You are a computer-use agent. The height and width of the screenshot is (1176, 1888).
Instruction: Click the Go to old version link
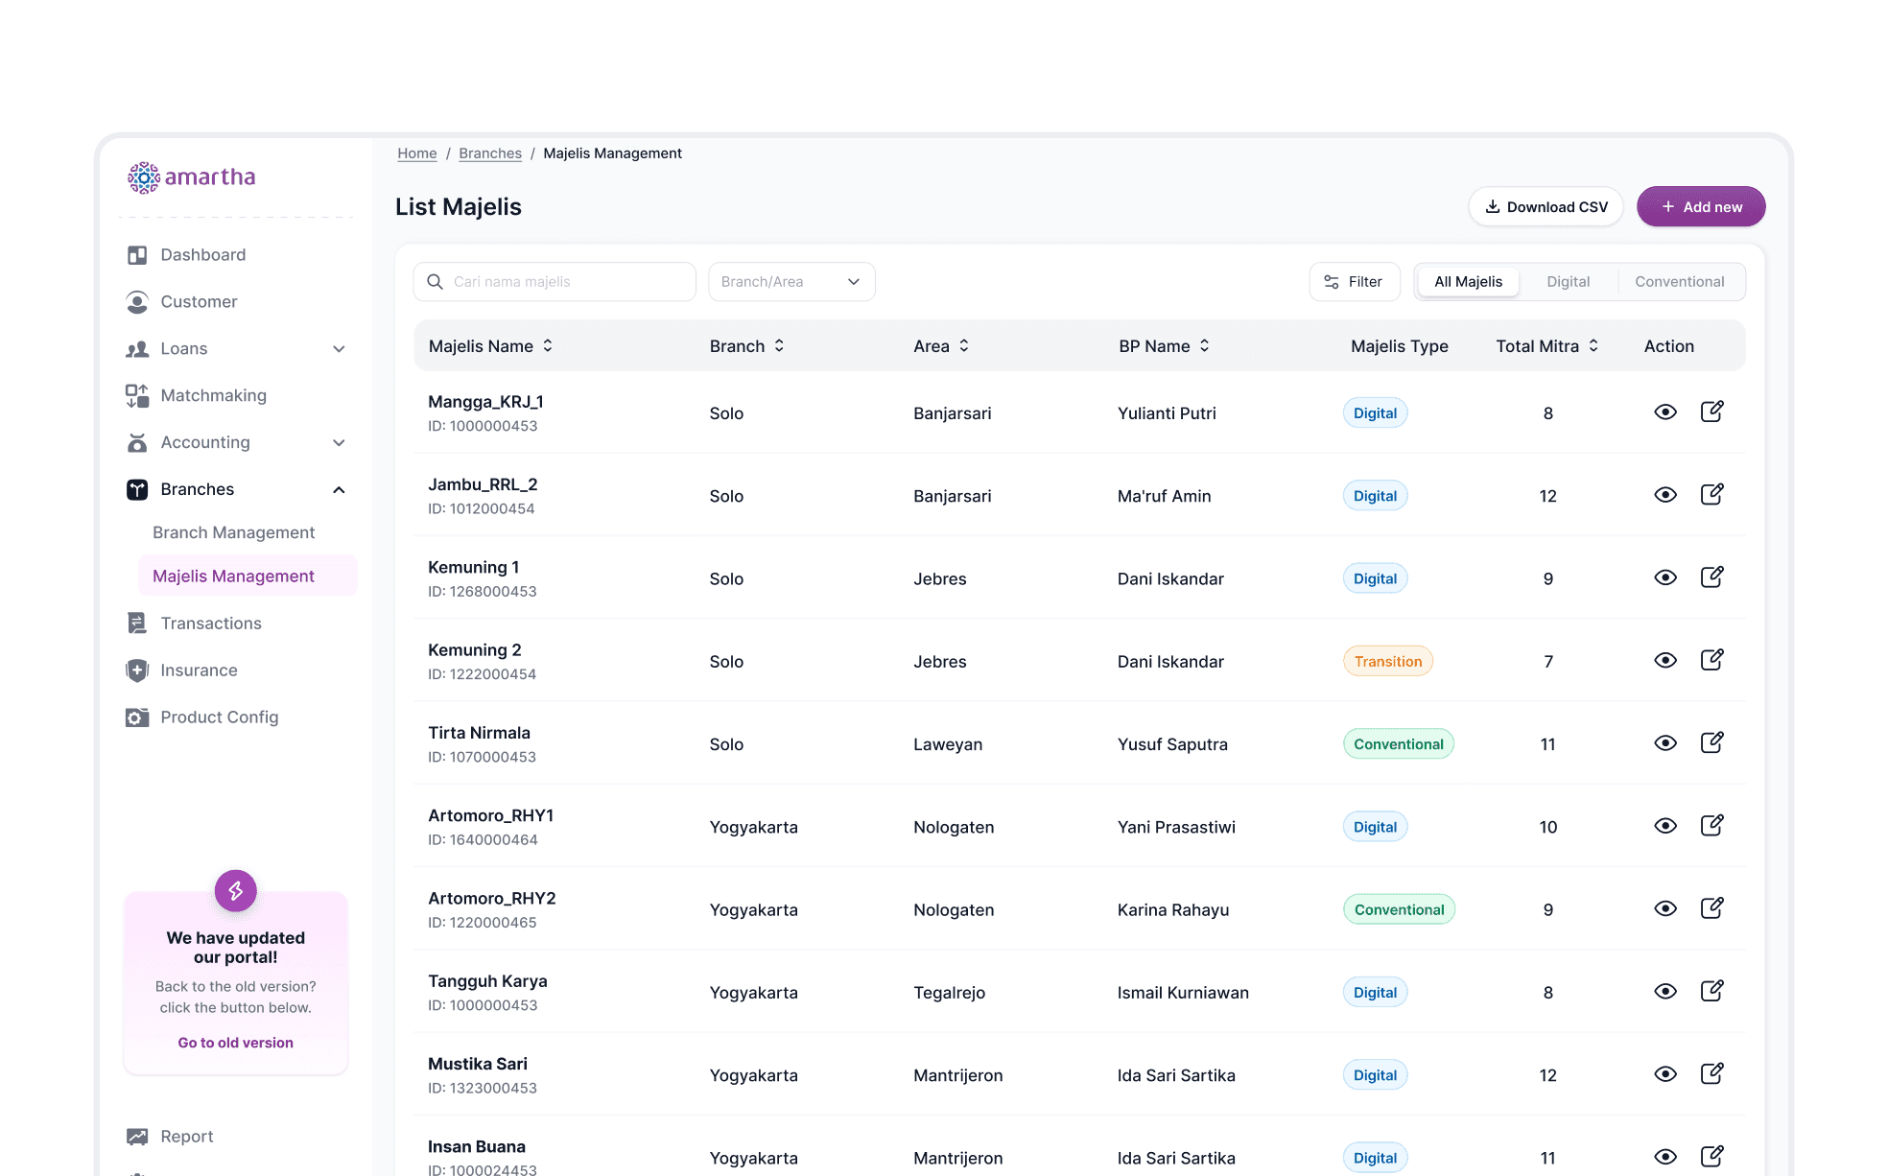(235, 1043)
